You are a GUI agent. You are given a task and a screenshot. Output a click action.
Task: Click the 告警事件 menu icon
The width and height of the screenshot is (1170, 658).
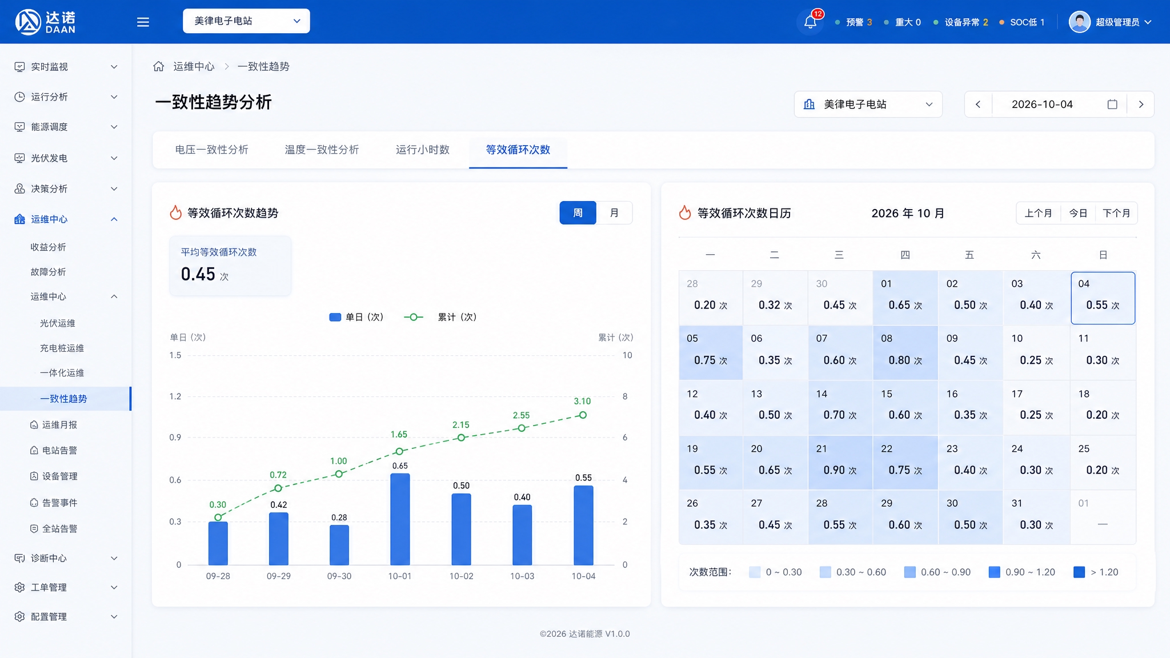34,503
